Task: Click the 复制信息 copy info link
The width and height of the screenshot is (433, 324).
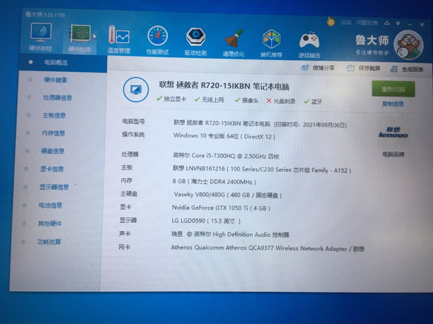Action: pyautogui.click(x=393, y=104)
